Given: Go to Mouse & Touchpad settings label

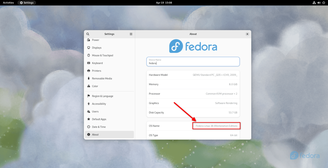Looking at the screenshot, I should coord(103,55).
